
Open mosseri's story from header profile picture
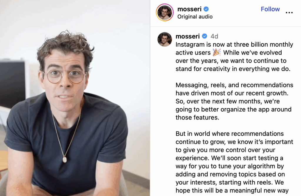pos(165,12)
